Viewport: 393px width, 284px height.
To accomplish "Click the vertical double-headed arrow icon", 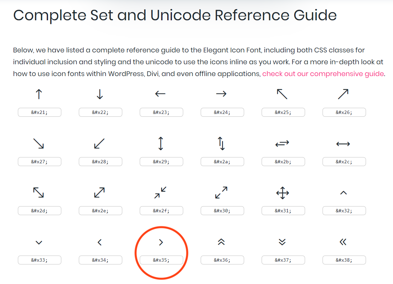I will pos(161,143).
